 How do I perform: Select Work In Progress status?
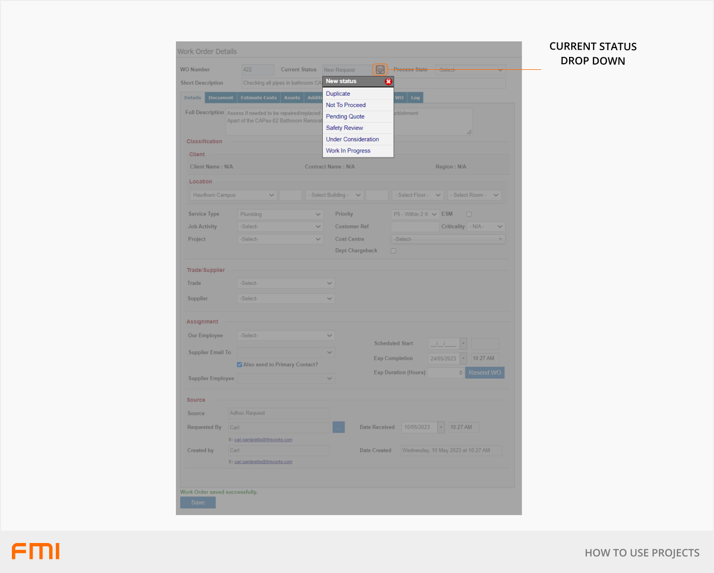(x=348, y=151)
